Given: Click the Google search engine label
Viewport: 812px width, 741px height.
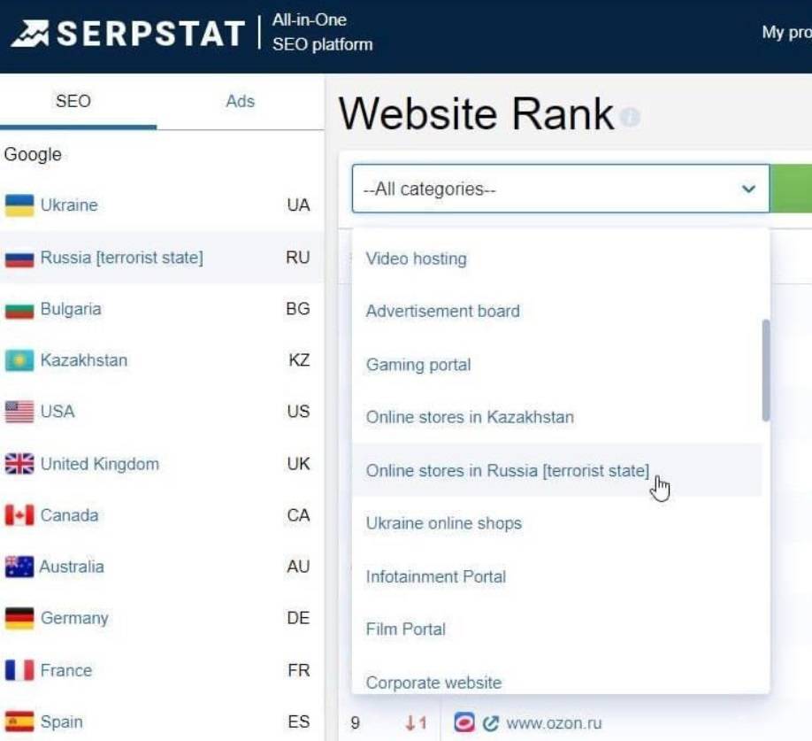Looking at the screenshot, I should [x=33, y=154].
